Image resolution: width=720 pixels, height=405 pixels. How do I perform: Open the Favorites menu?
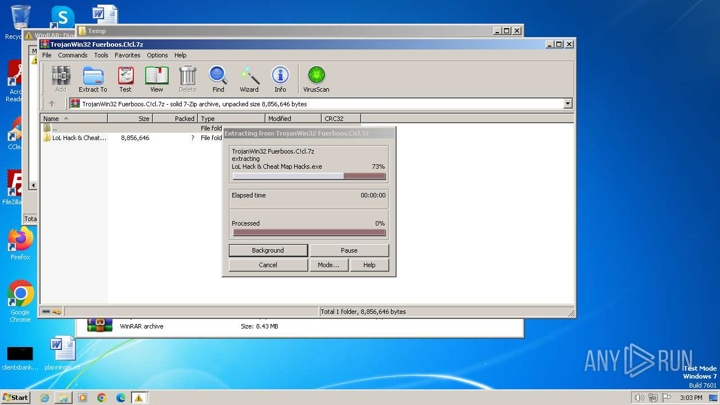[x=128, y=55]
